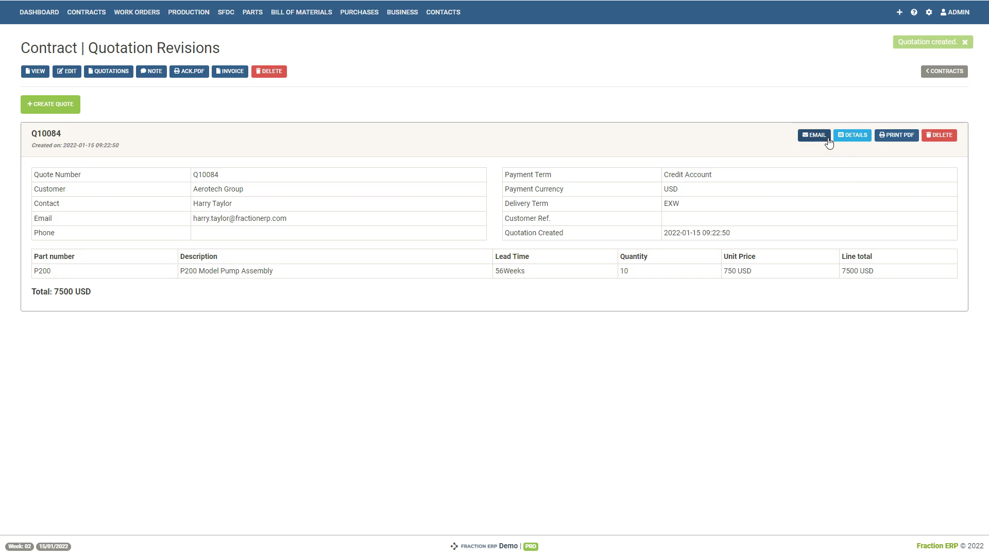Open the Admin user menu
989x556 pixels.
pyautogui.click(x=954, y=12)
